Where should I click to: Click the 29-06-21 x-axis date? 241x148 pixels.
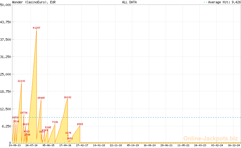tap(166, 145)
